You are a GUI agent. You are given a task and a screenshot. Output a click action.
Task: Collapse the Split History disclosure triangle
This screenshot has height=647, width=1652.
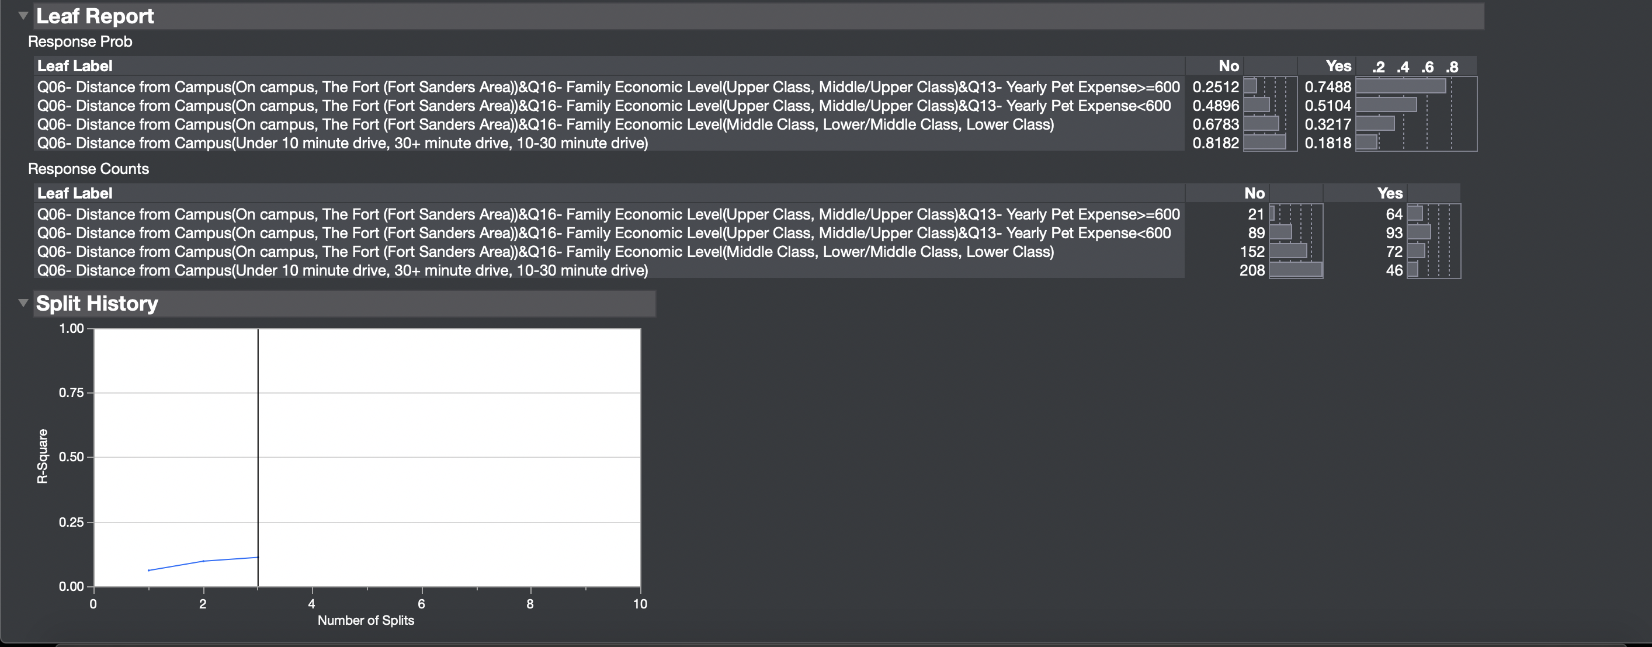[x=23, y=302]
